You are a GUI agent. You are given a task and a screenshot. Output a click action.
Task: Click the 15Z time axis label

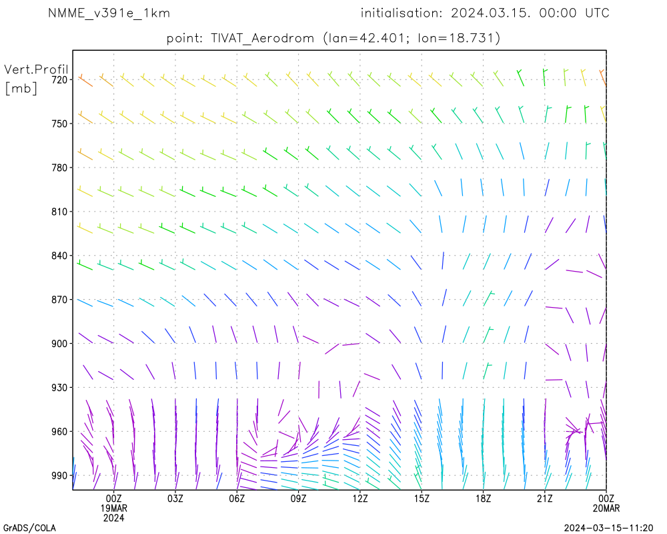pos(422,499)
